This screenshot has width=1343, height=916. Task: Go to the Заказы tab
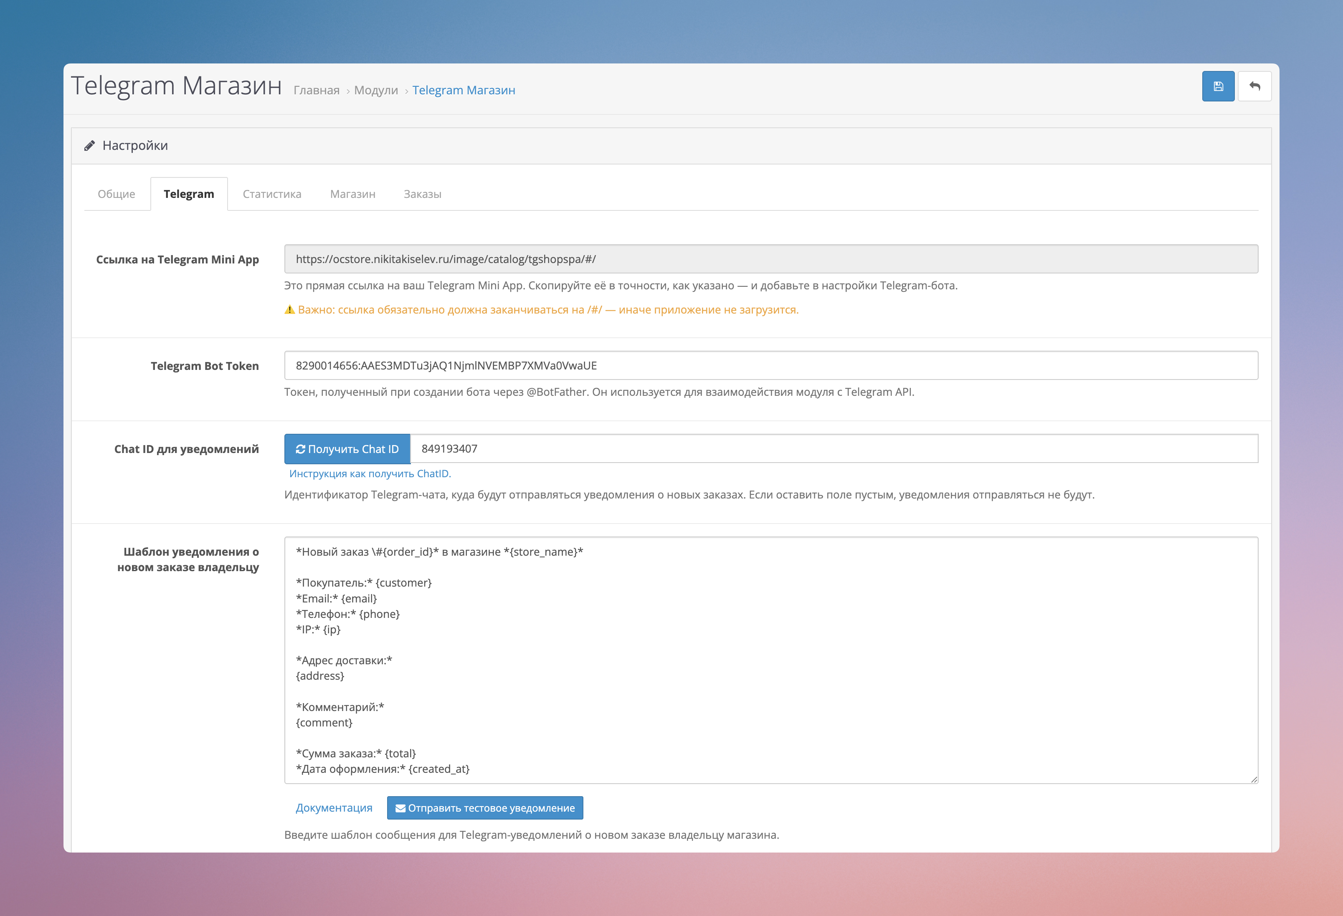click(423, 194)
